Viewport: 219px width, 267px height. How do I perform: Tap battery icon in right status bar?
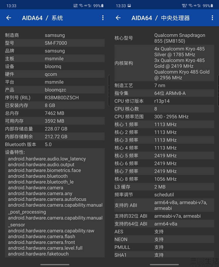pos(212,6)
